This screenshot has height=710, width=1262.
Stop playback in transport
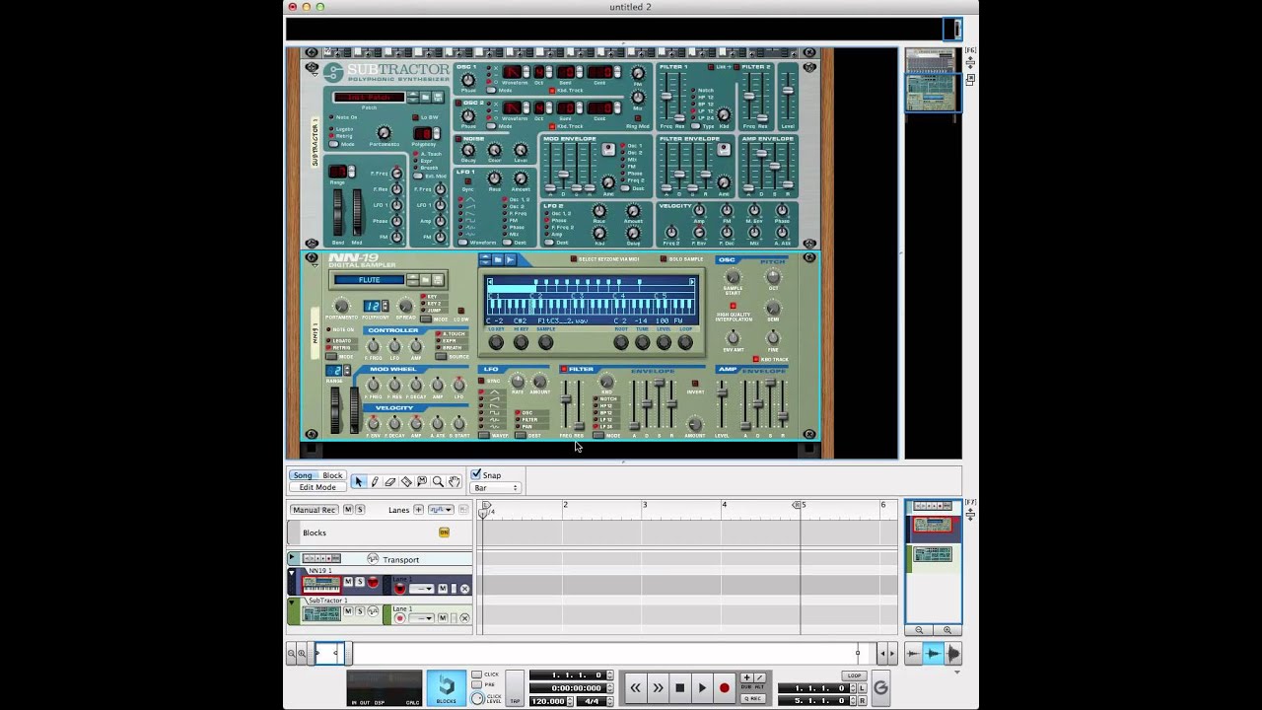(679, 687)
